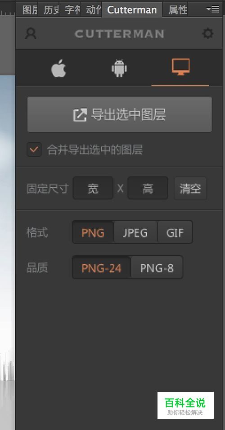
Task: Open the user account icon
Action: pos(31,34)
